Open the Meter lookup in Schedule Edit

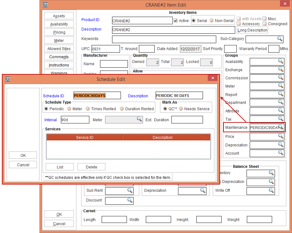click(x=139, y=119)
